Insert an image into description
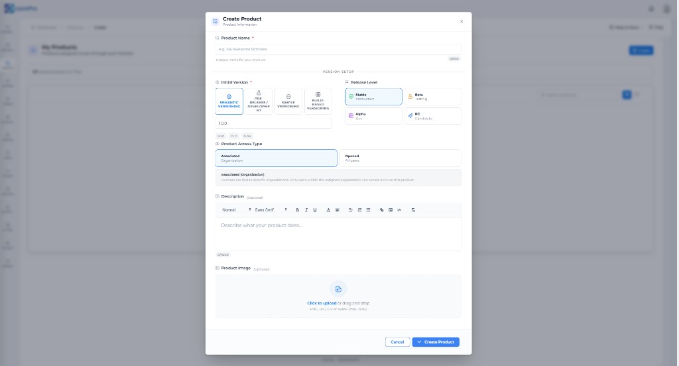 pyautogui.click(x=391, y=210)
